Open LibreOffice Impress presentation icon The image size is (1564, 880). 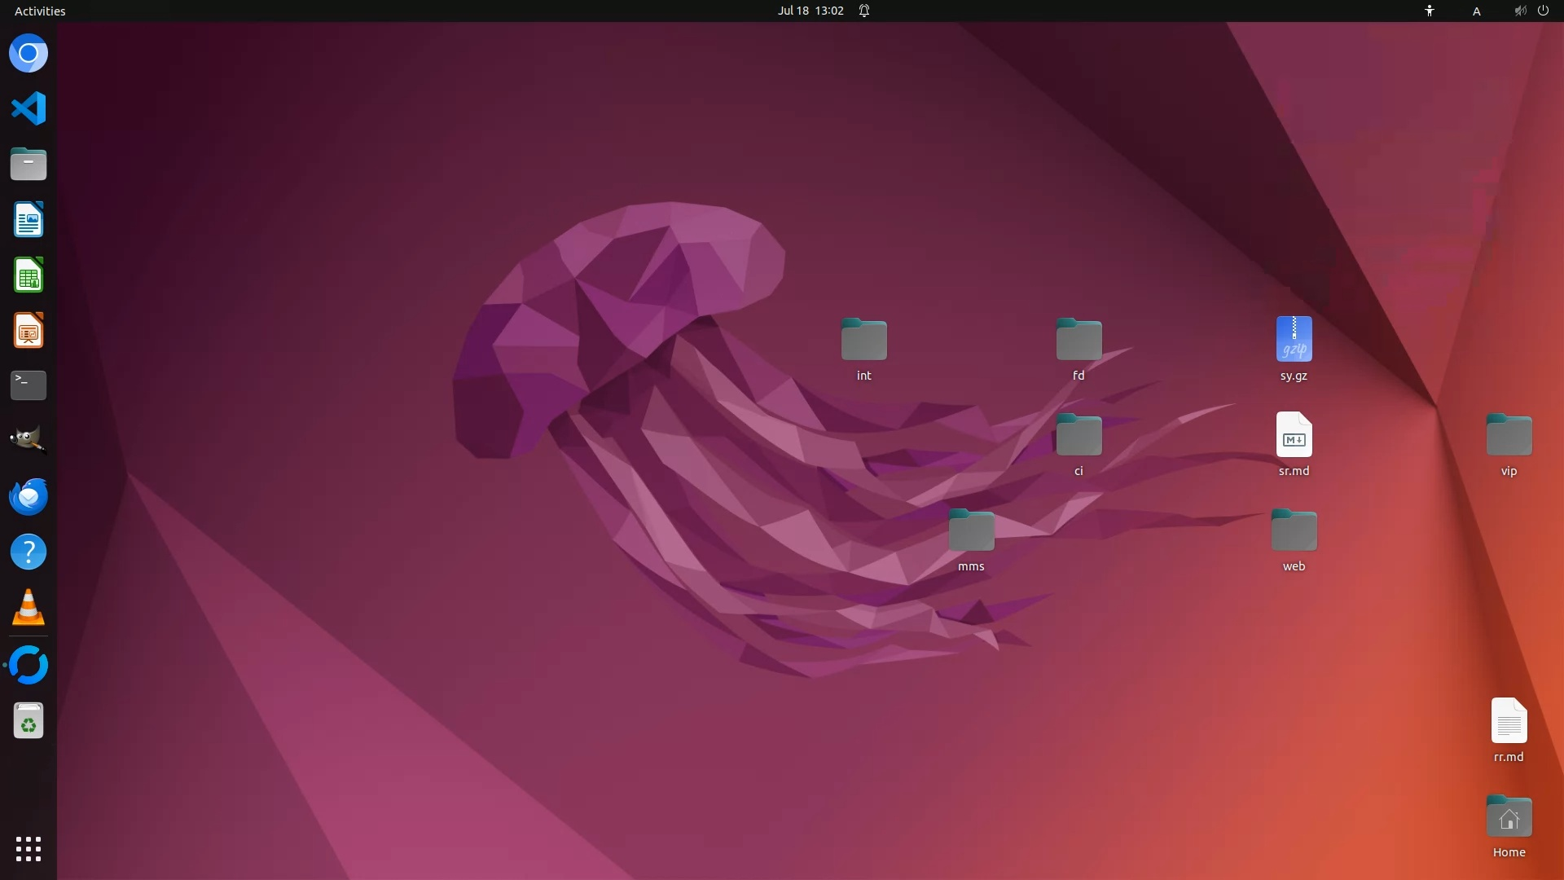[x=29, y=331]
